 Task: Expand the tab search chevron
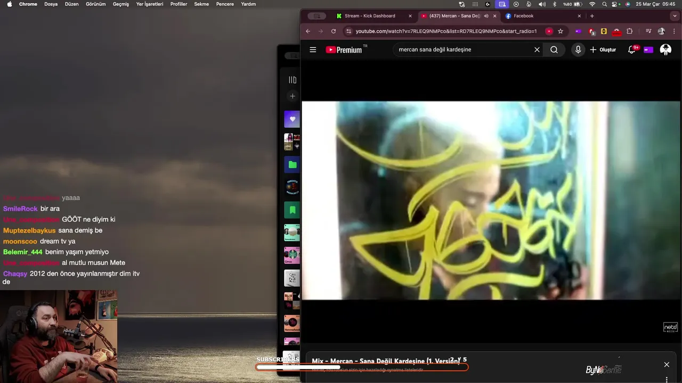[676, 16]
